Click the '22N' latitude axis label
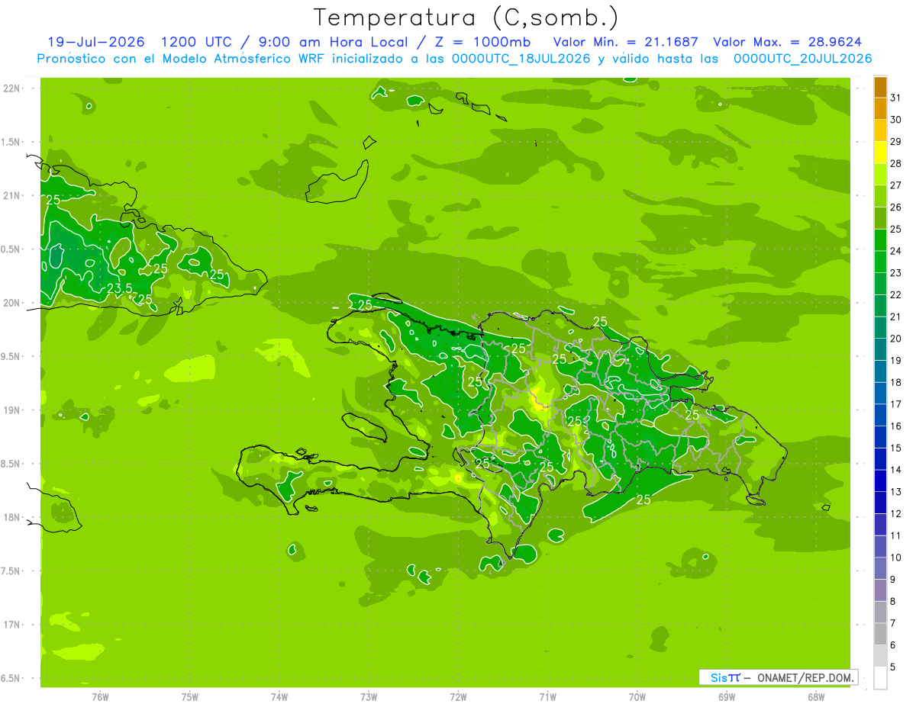 tap(13, 88)
